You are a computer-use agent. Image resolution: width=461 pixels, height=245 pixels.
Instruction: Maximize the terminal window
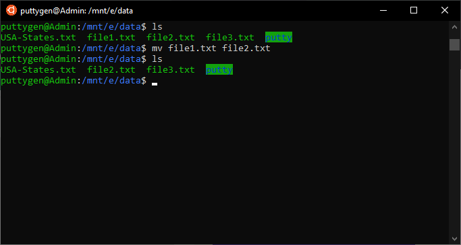tap(414, 11)
